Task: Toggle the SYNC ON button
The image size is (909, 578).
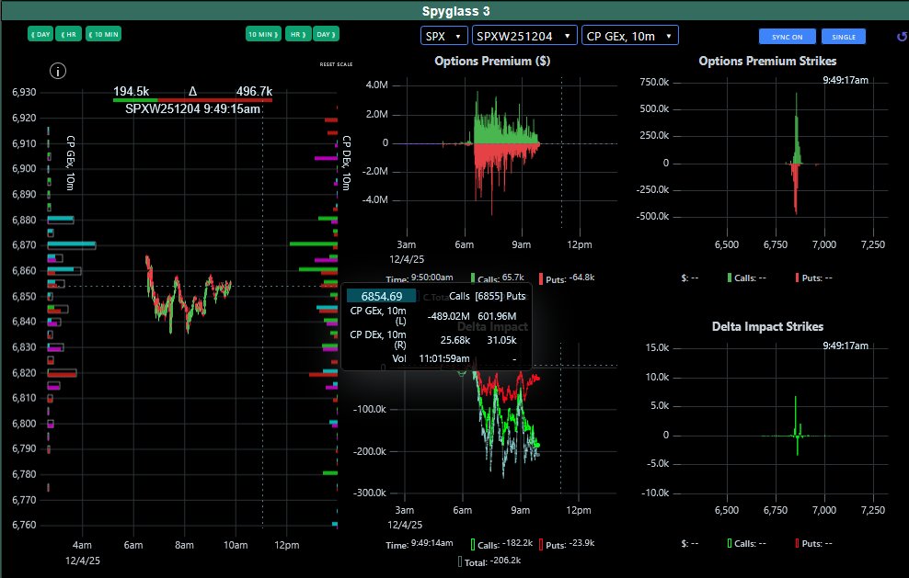Action: pyautogui.click(x=788, y=37)
